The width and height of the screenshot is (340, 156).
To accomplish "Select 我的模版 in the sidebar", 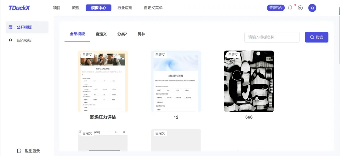I will tap(27, 40).
